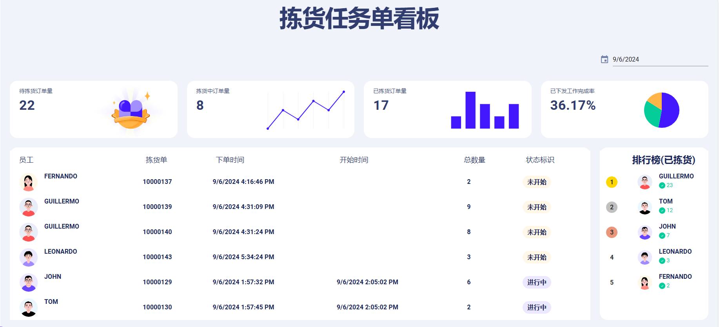Select the line chart in 拣货中订单量 card

(305, 110)
